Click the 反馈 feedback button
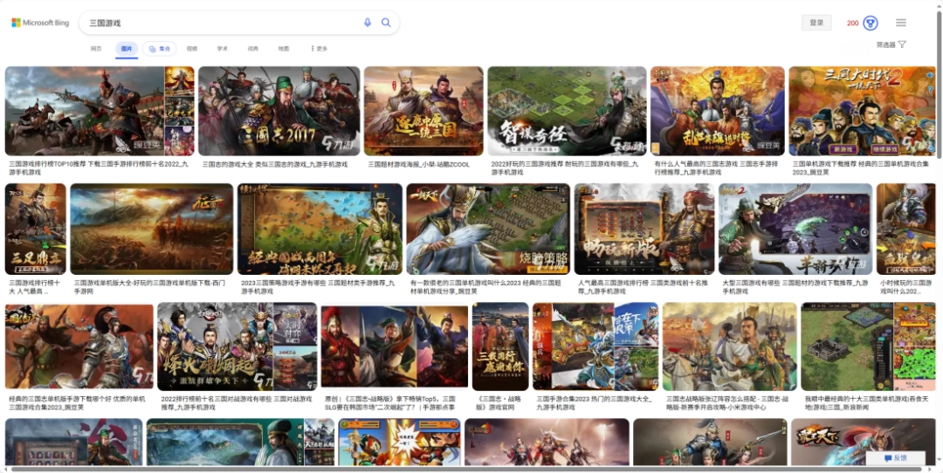 pos(895,458)
